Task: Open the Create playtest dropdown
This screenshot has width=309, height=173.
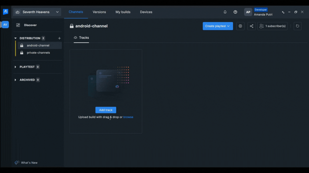Action: [218, 26]
